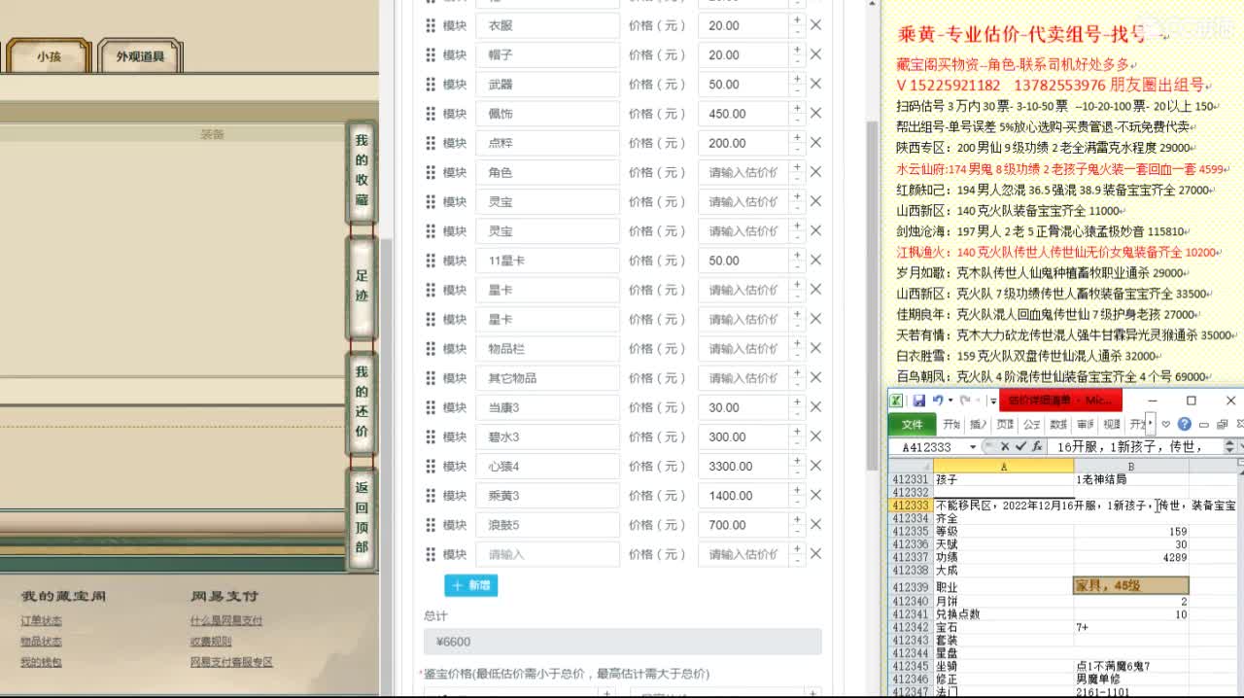Open the Excel 公式 ribbon tab
The width and height of the screenshot is (1244, 698).
click(x=1032, y=424)
